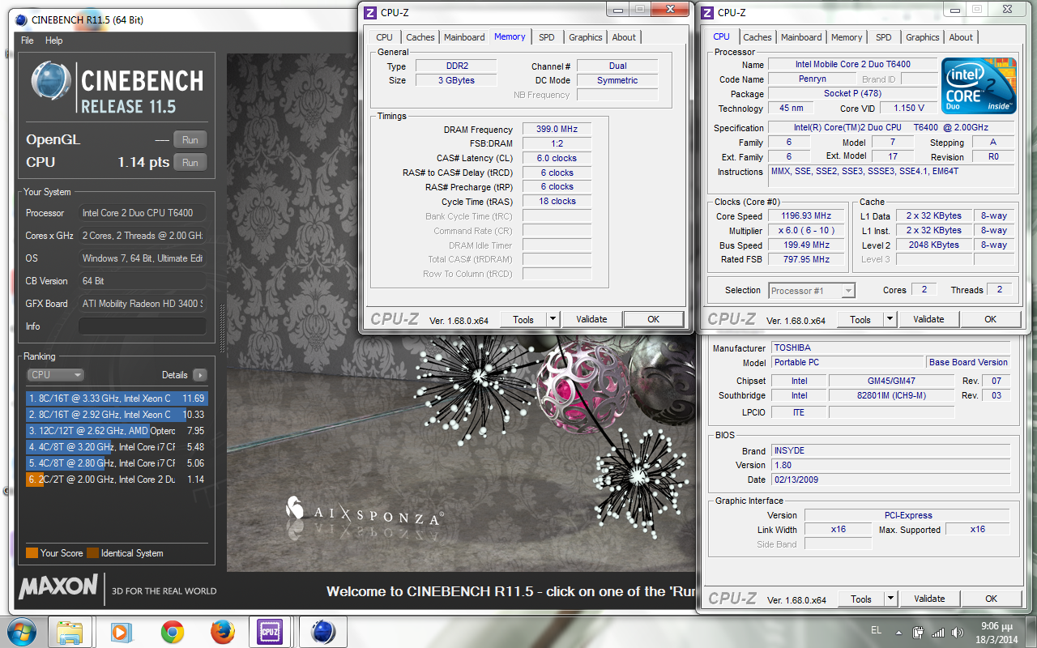This screenshot has height=648, width=1037.
Task: Click OK in the CPU window
Action: click(x=991, y=319)
